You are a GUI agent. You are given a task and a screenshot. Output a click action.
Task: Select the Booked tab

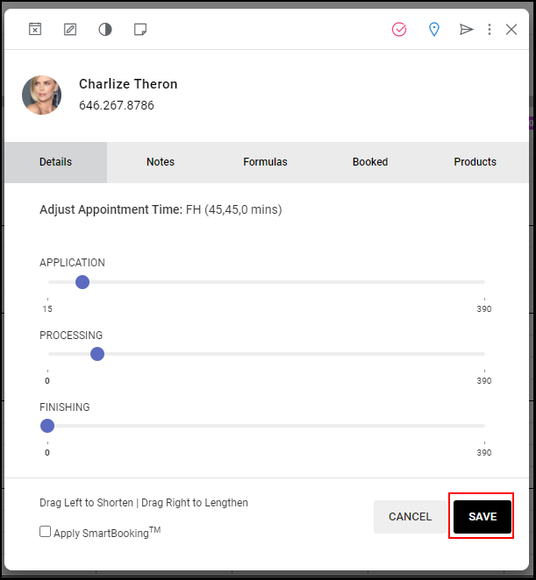370,162
